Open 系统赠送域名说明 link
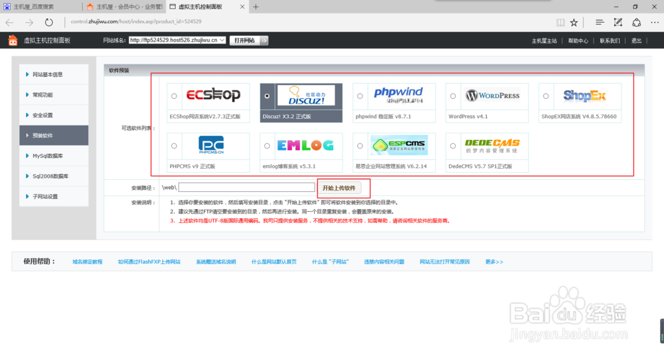The image size is (664, 357). pos(216,262)
